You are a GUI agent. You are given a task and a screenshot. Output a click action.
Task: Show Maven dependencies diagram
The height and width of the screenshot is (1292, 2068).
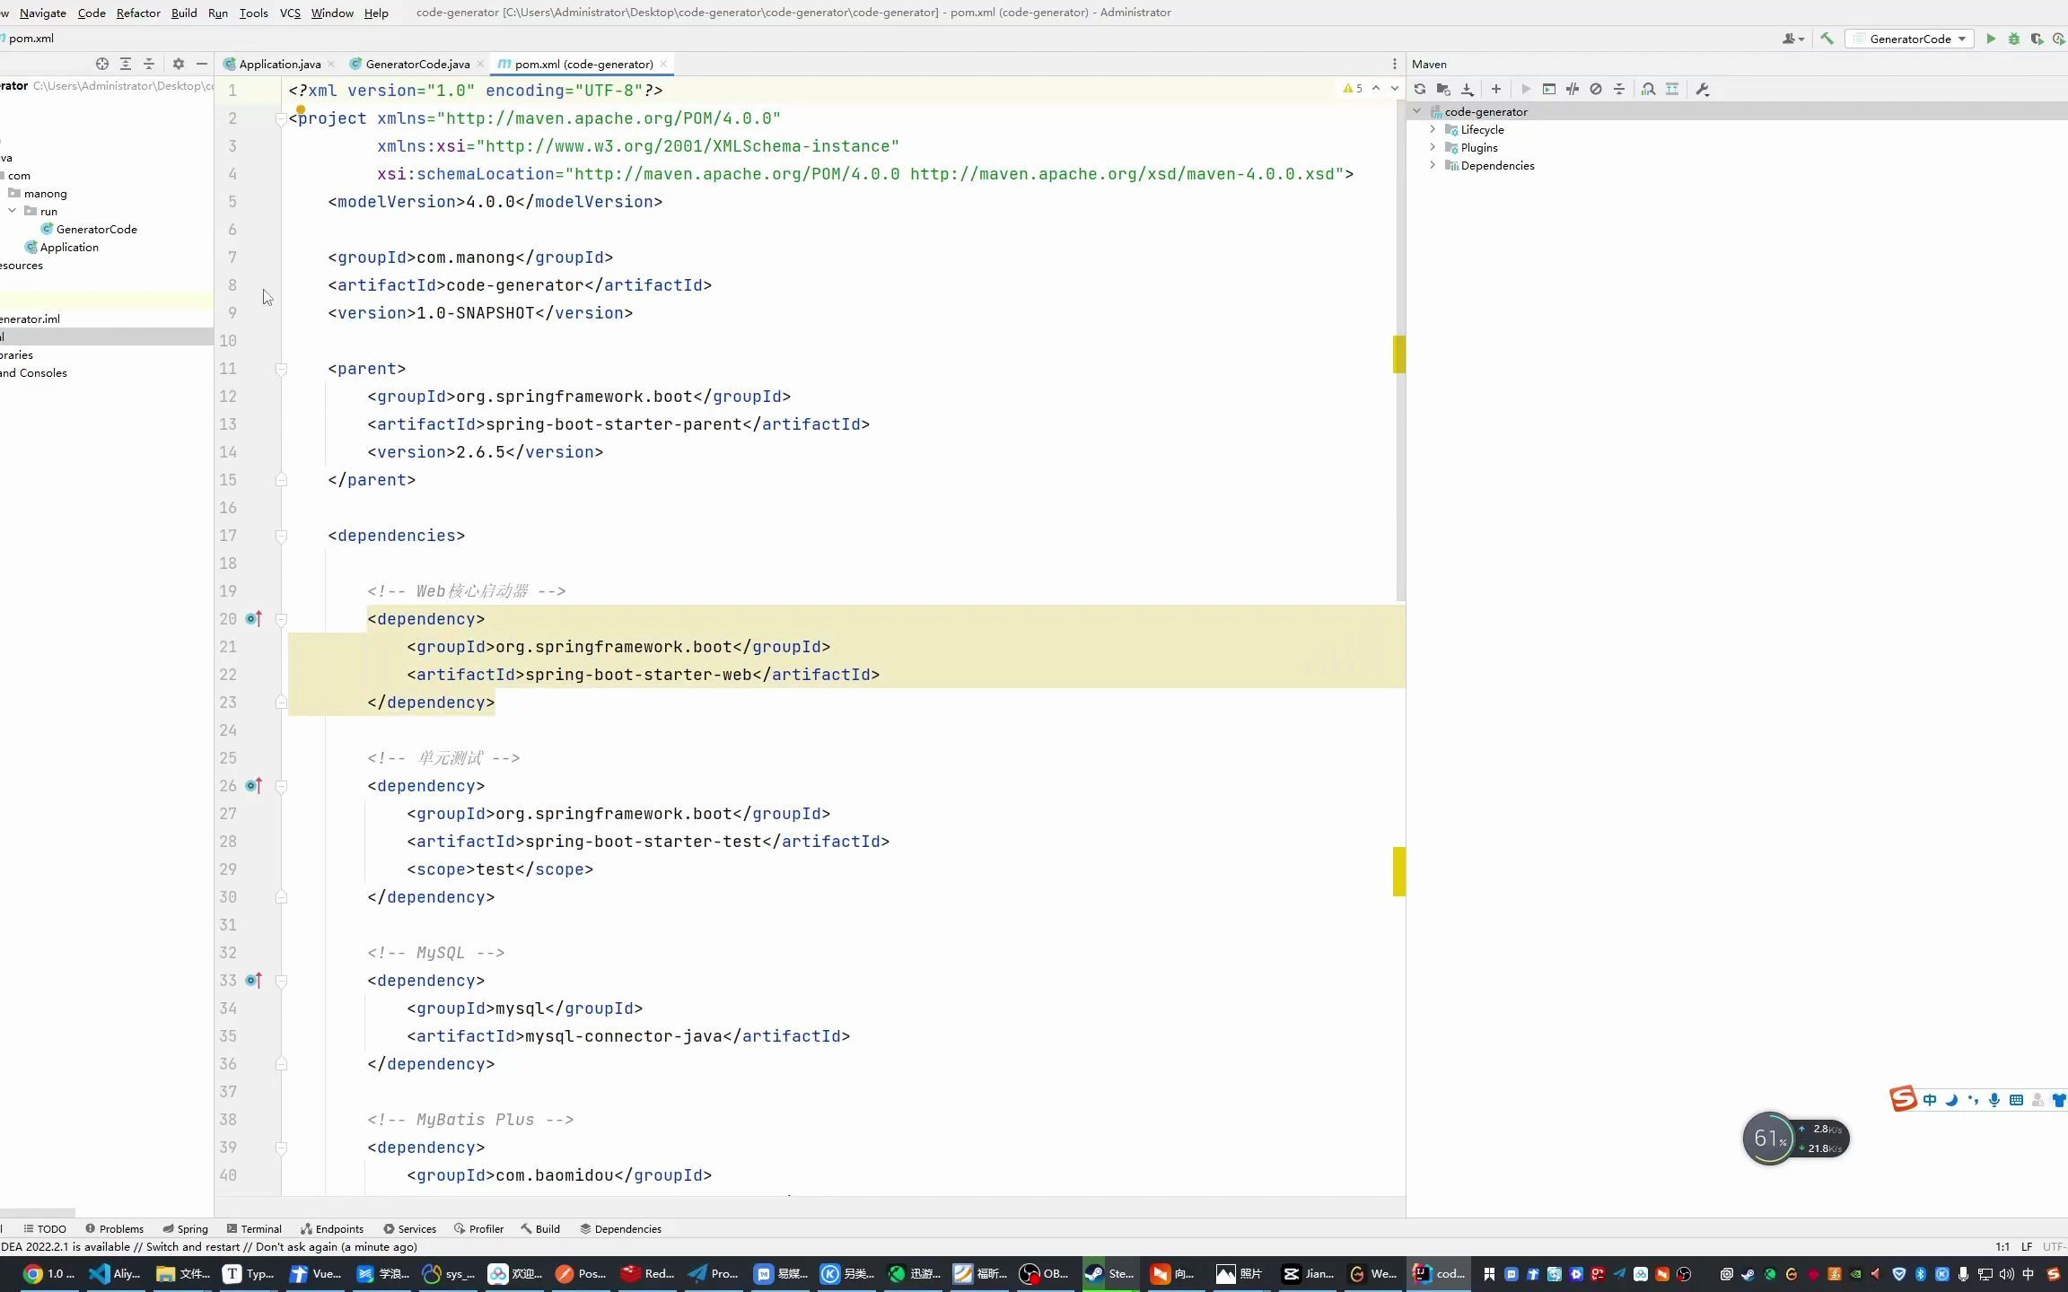(x=1649, y=89)
